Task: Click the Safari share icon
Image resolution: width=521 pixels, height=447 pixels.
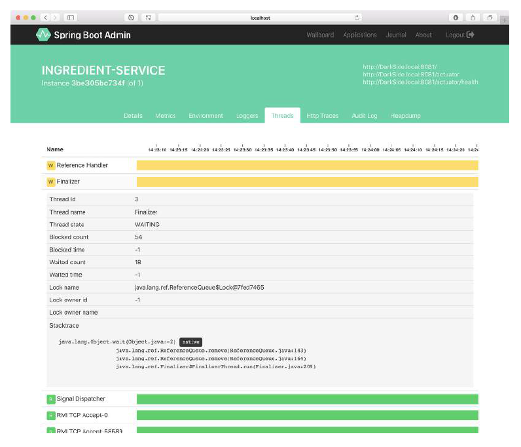Action: point(473,18)
